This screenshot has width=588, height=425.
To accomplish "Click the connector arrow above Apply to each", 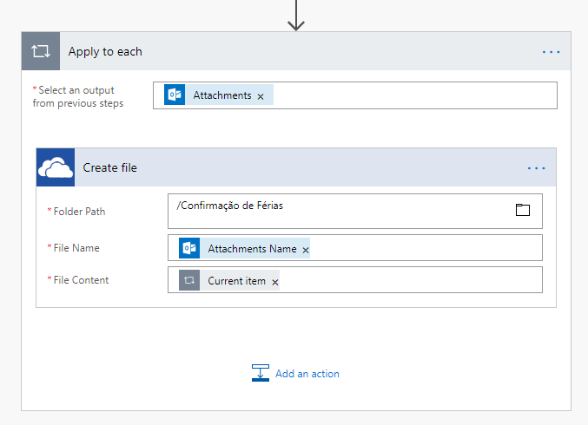I will tap(296, 15).
